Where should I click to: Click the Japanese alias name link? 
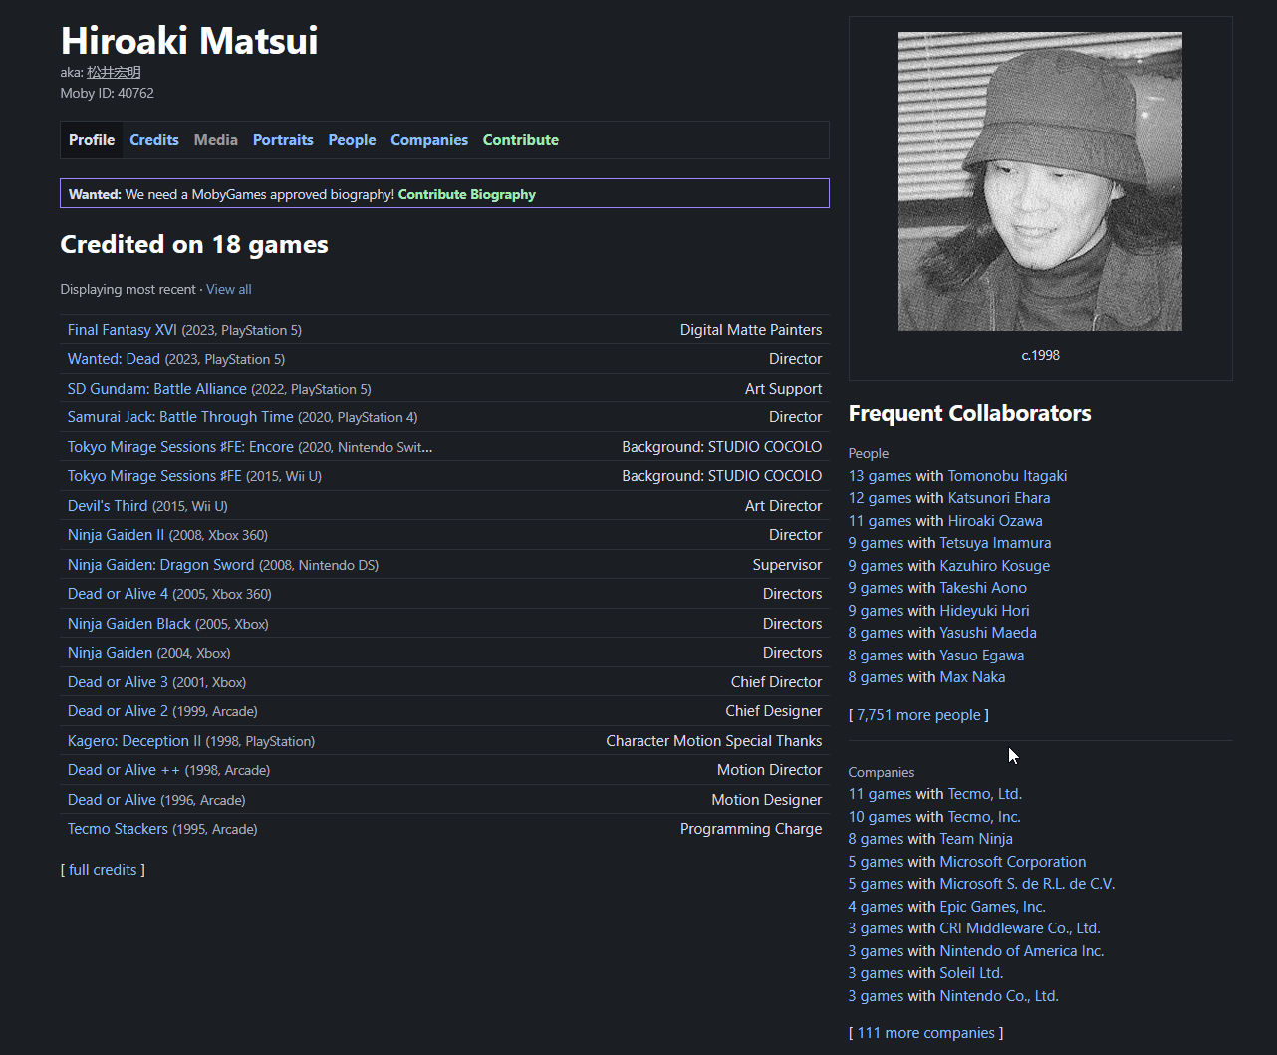114,72
